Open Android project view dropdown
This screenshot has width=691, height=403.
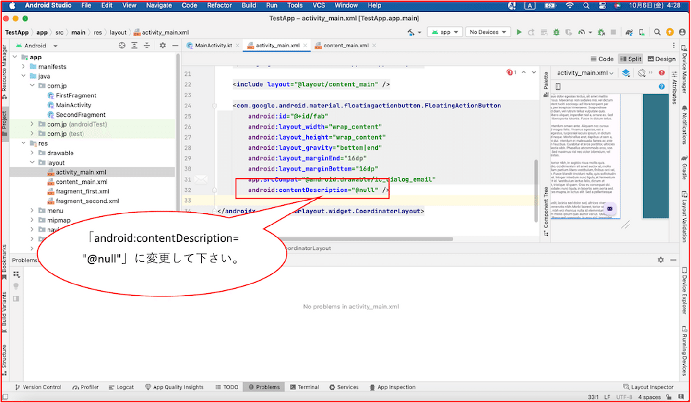pyautogui.click(x=36, y=46)
